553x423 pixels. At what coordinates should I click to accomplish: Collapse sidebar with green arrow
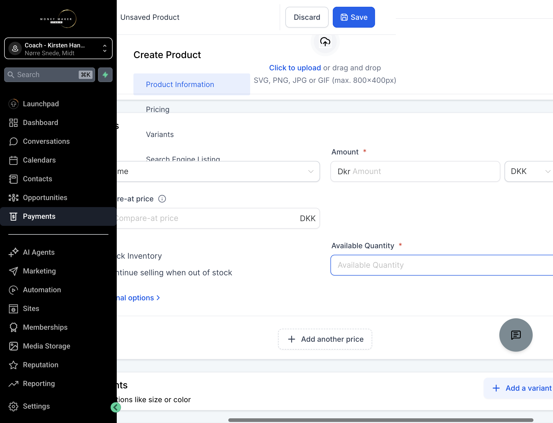(x=115, y=407)
